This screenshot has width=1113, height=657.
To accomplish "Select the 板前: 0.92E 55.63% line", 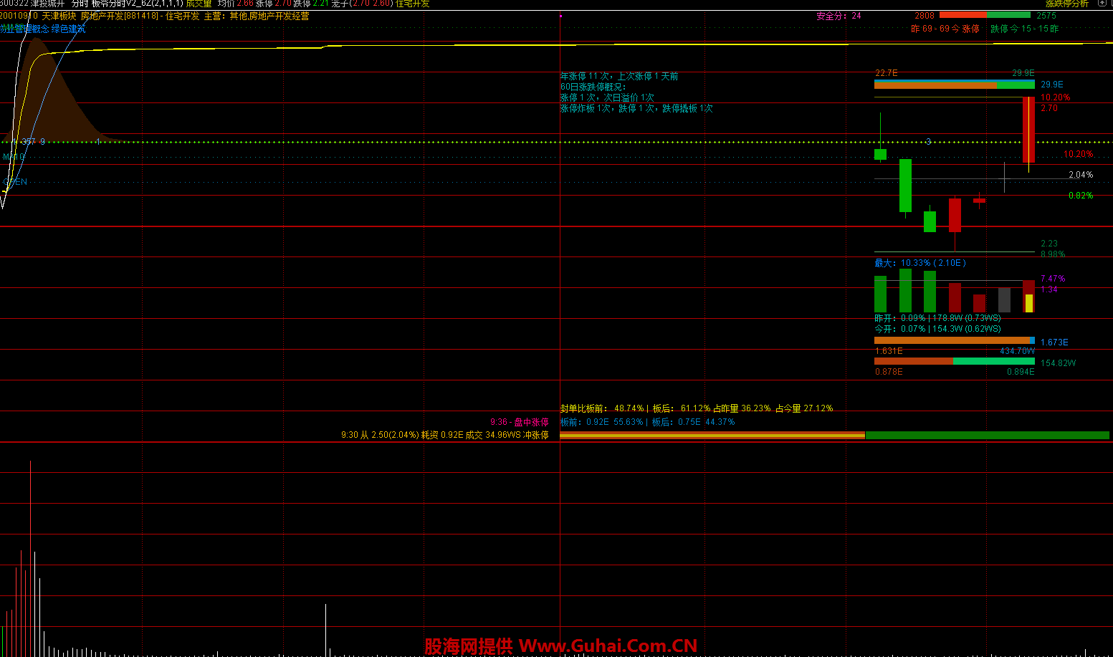I will (x=647, y=422).
